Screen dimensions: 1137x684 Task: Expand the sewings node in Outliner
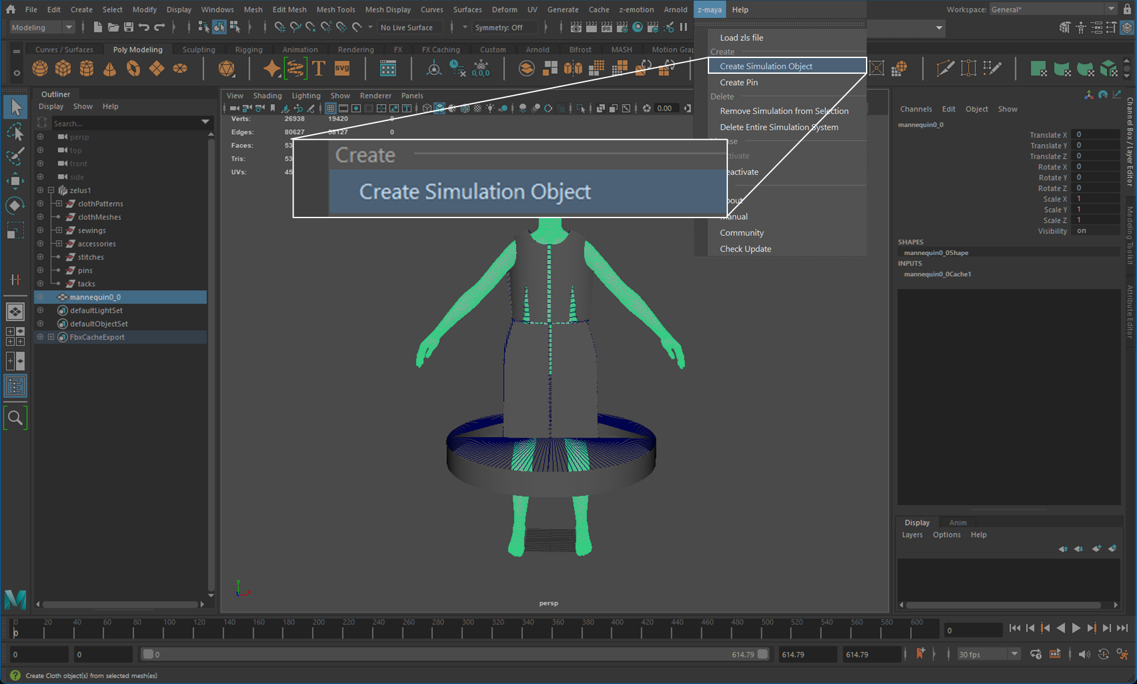point(59,230)
